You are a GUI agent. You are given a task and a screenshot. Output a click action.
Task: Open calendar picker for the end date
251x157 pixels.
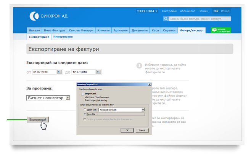99,72
